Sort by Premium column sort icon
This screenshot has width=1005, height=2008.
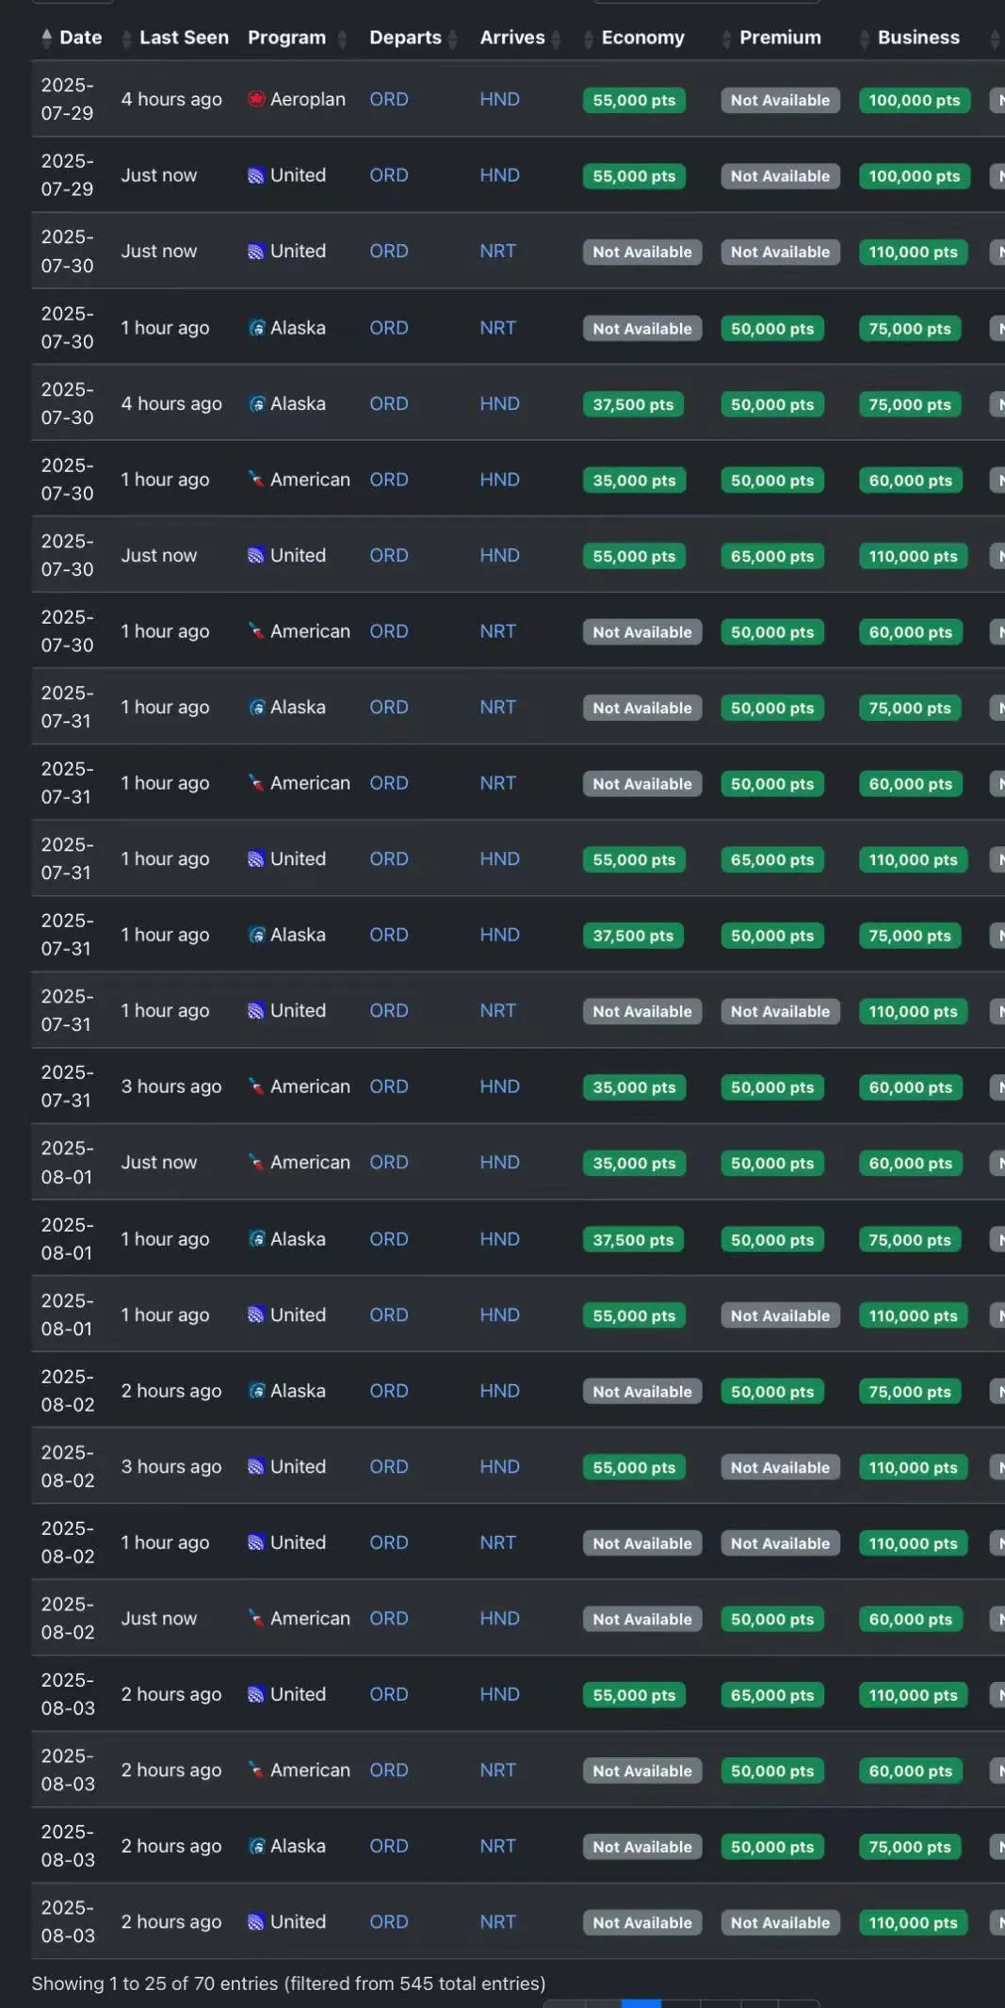pyautogui.click(x=726, y=38)
